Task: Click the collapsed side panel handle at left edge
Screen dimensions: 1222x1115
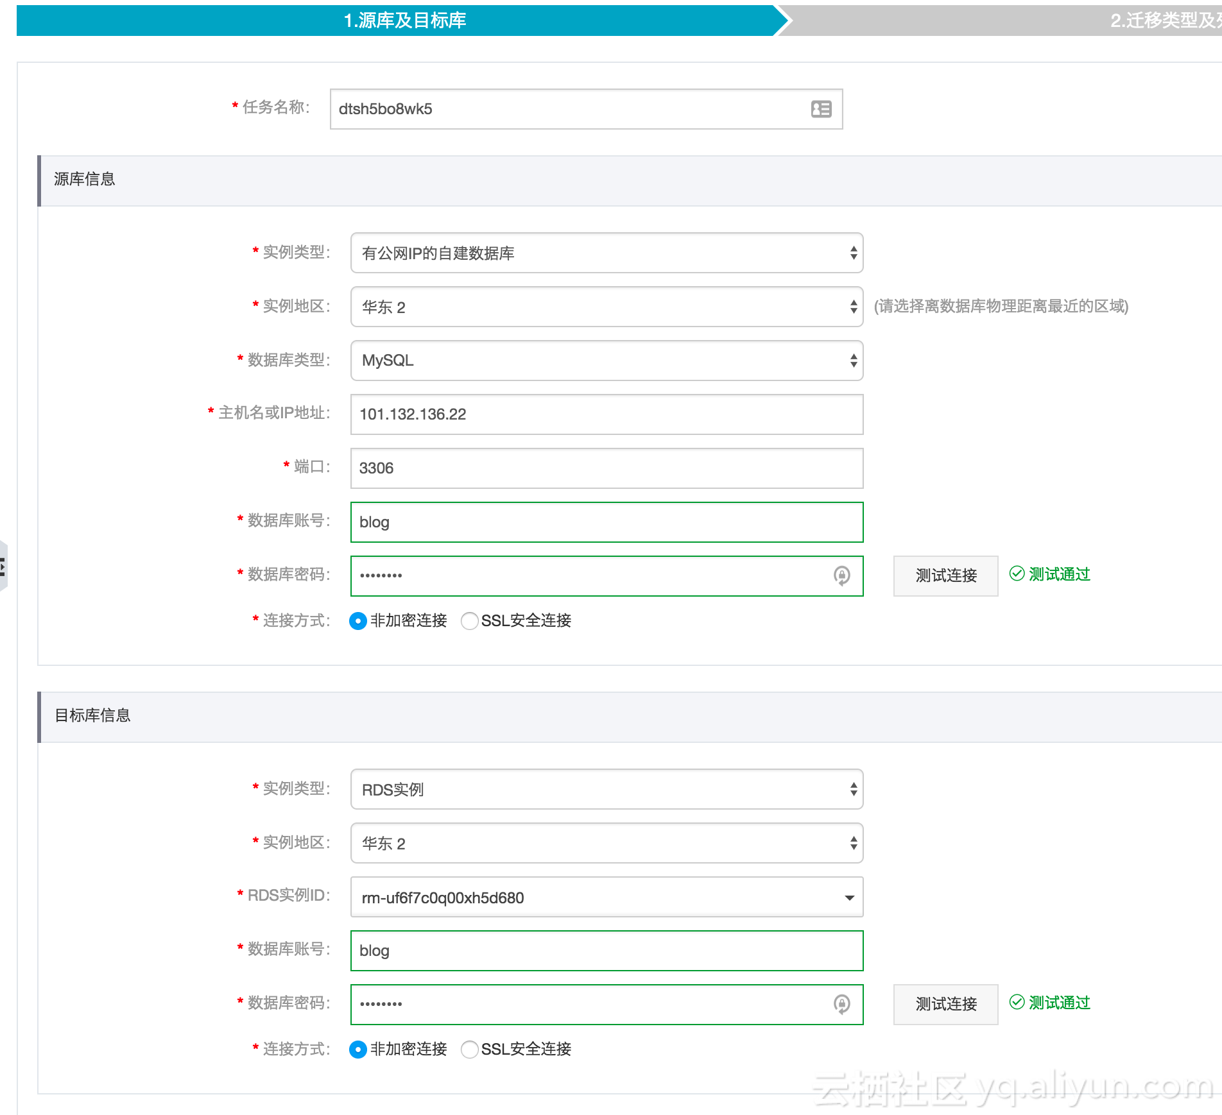Action: pyautogui.click(x=3, y=566)
